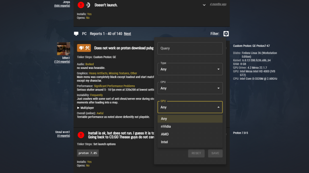309x173 pixels.
Task: Click the PC monitor icon
Action: [x=76, y=34]
